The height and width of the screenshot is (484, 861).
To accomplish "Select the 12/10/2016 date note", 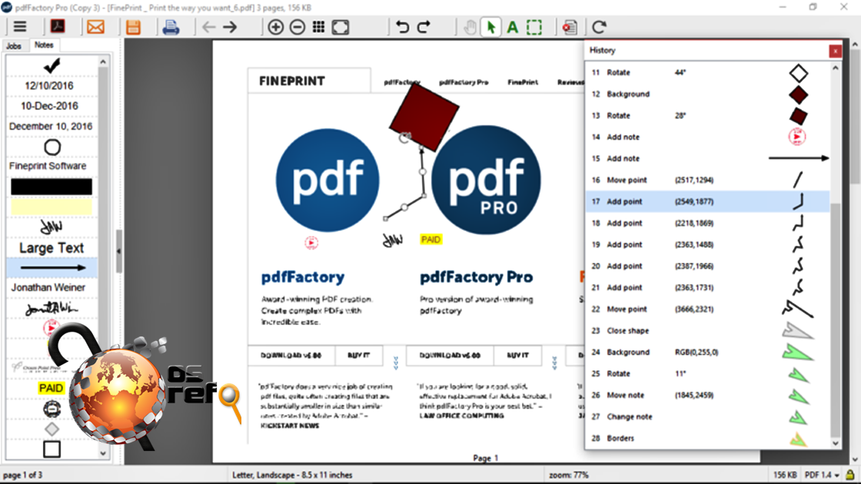I will 49,85.
